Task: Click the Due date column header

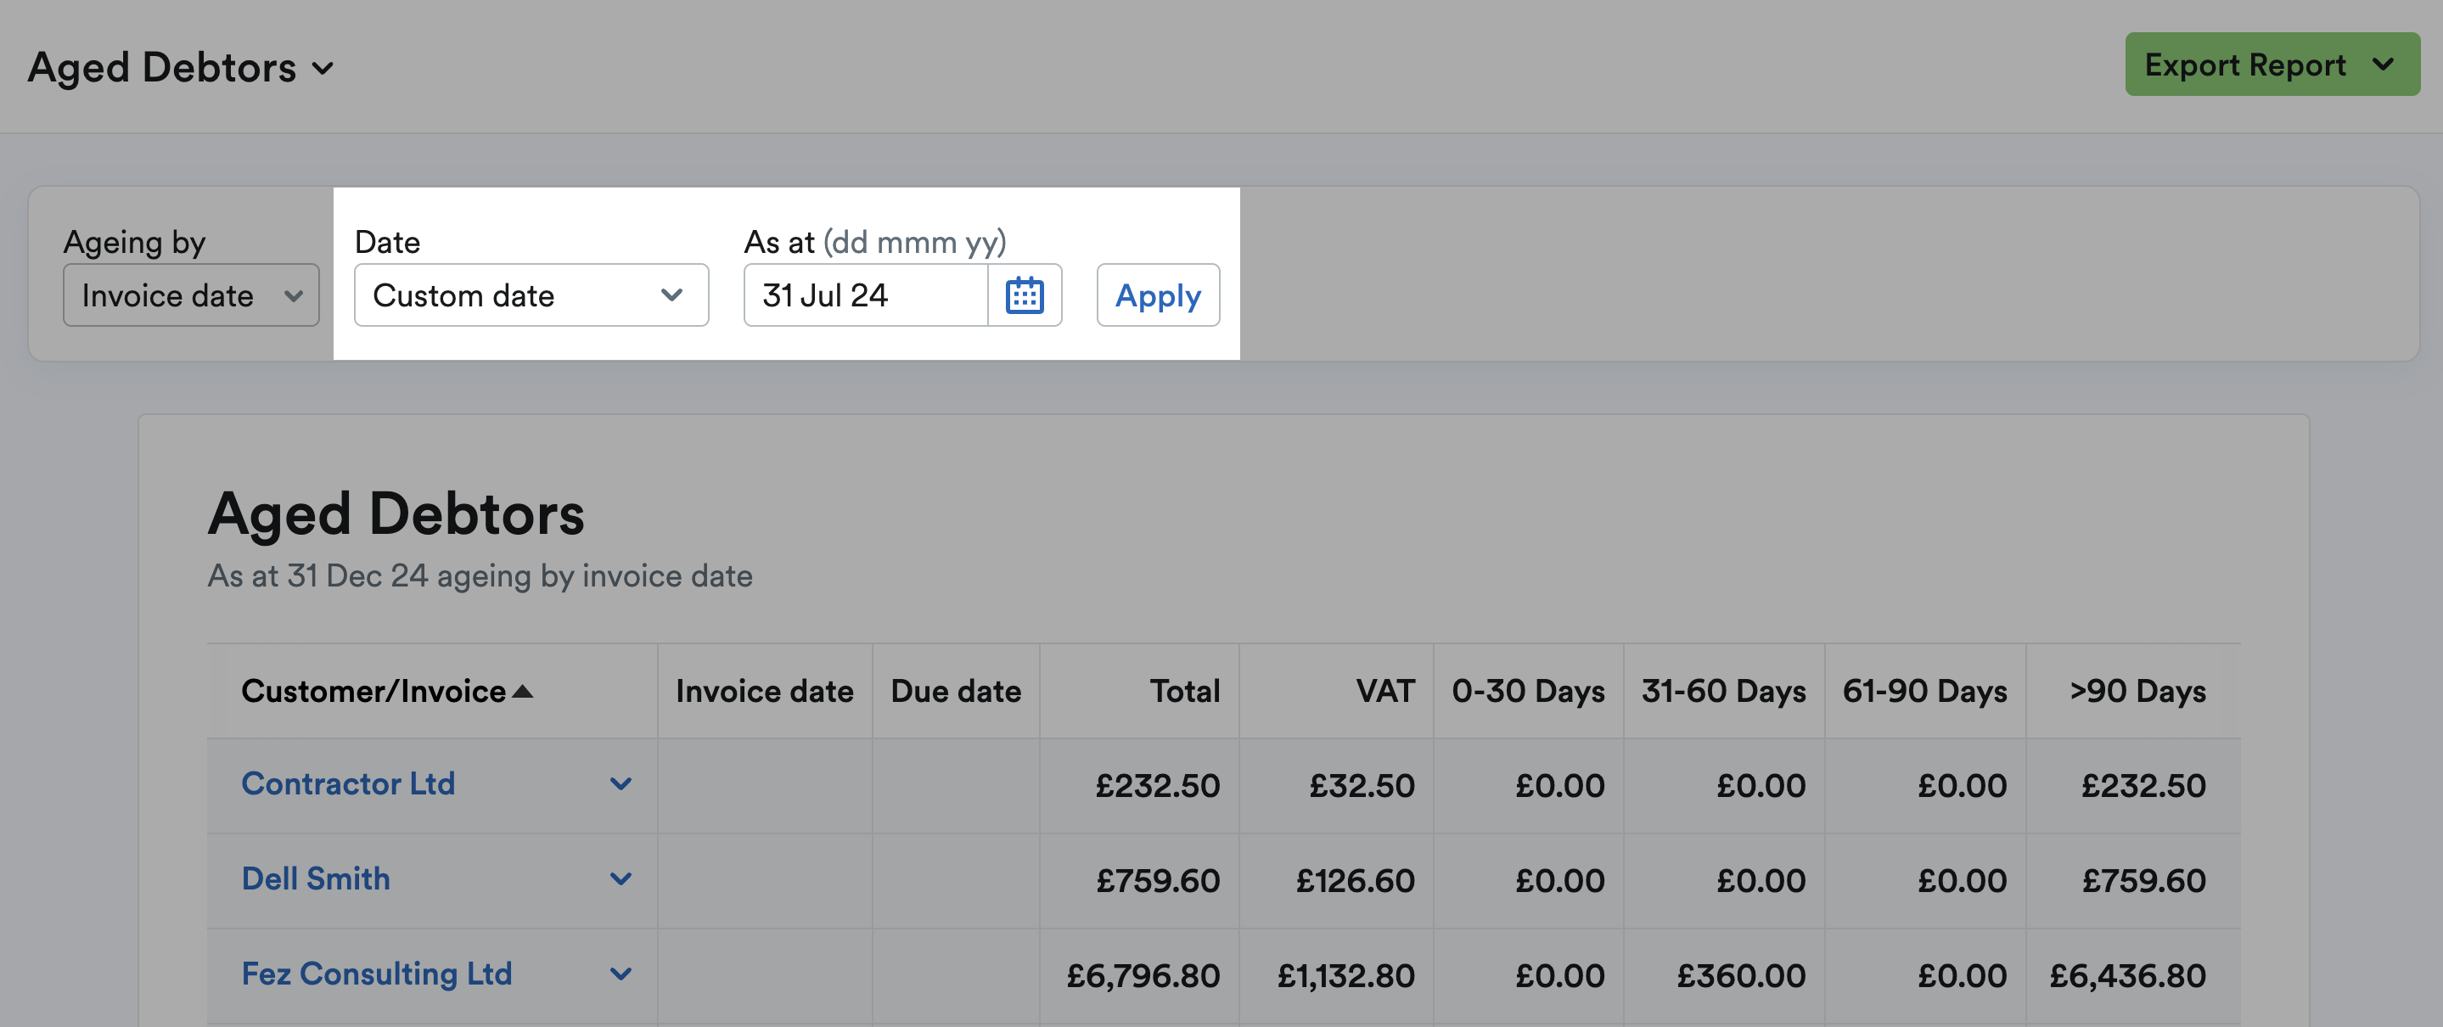Action: coord(956,691)
